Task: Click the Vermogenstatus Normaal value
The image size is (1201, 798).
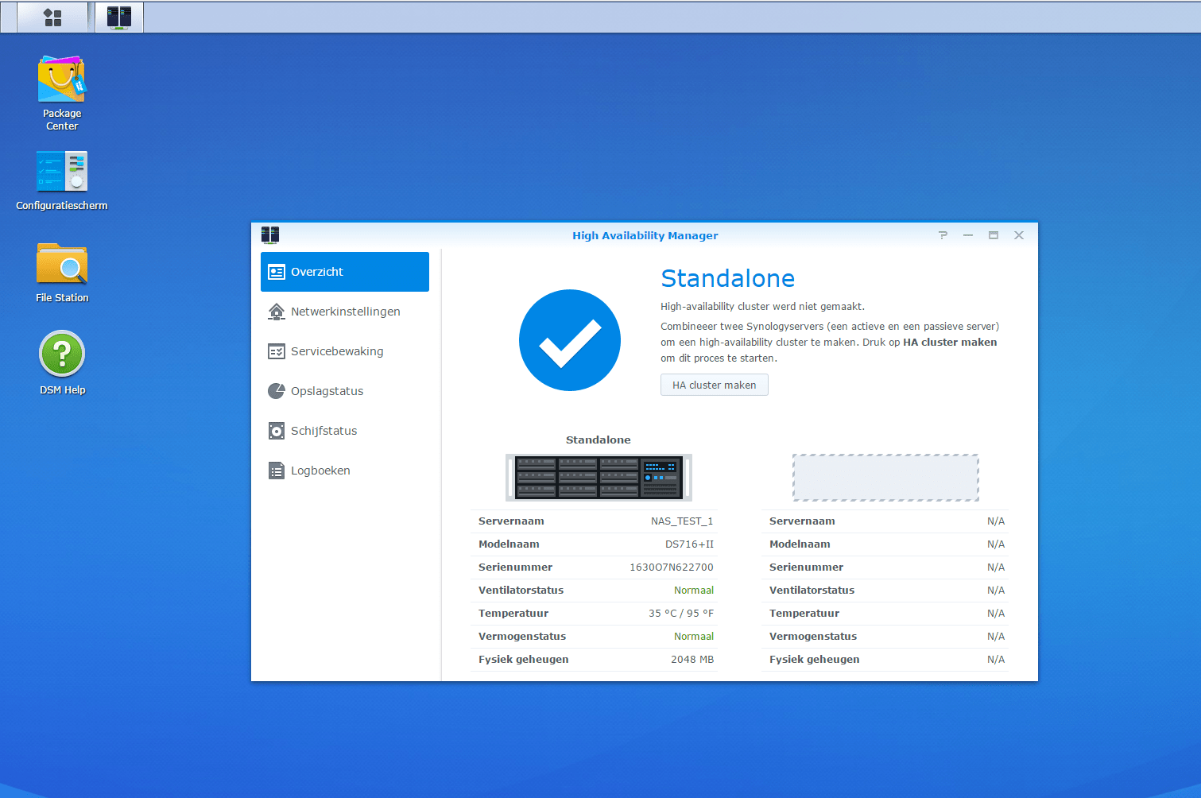Action: 694,637
